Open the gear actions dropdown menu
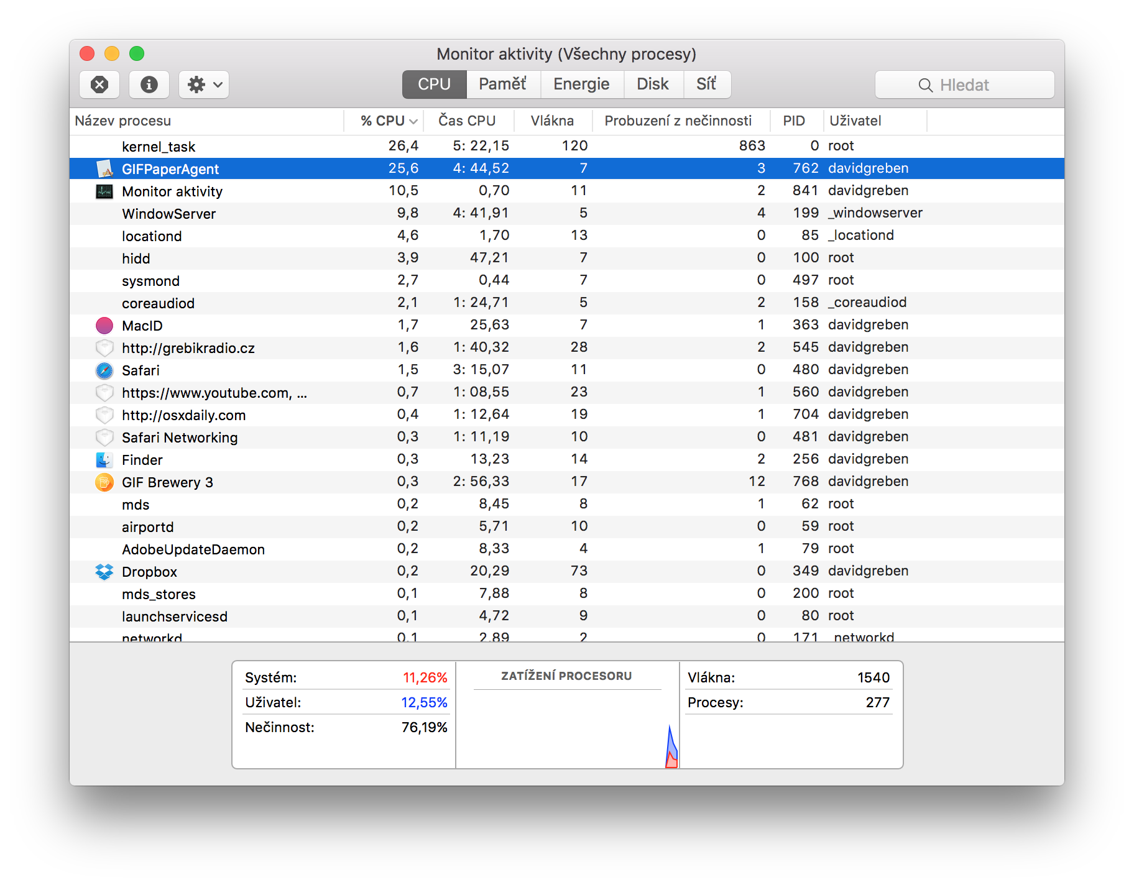 (204, 85)
